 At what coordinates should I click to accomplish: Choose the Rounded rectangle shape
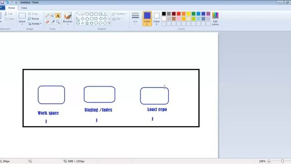tap(96, 14)
